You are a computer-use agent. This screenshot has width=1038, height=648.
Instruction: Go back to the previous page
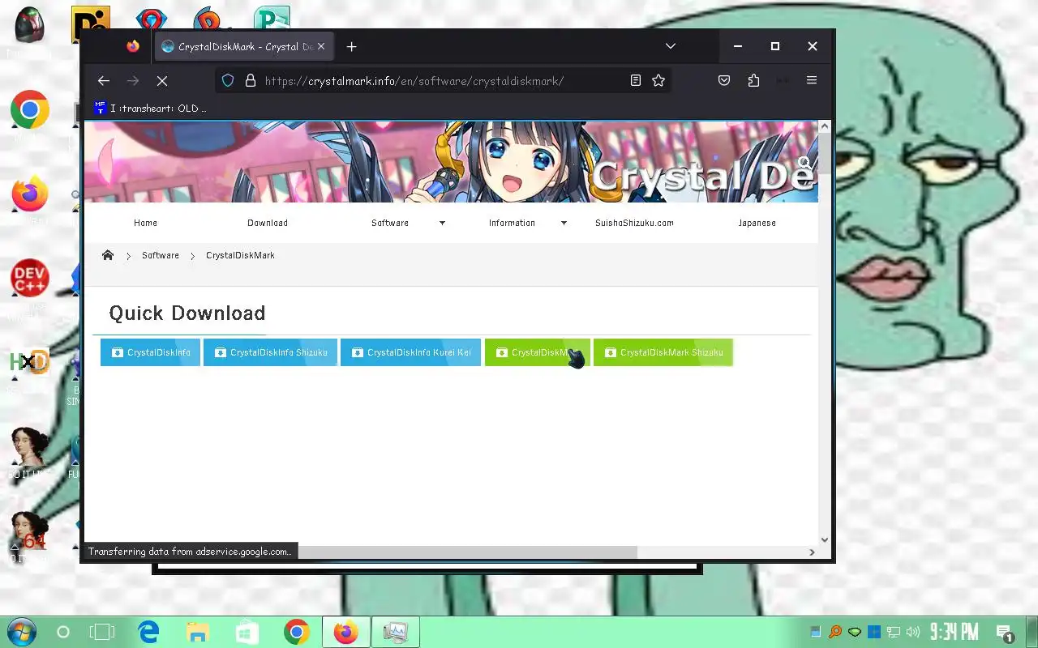(x=103, y=80)
